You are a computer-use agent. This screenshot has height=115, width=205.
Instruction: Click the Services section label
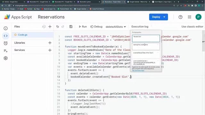20,50
